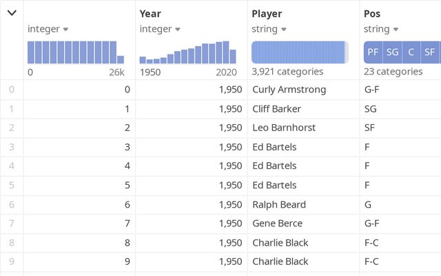Screen dimensions: 441x276
Task: Select the SG category in Pos chart
Action: (392, 52)
